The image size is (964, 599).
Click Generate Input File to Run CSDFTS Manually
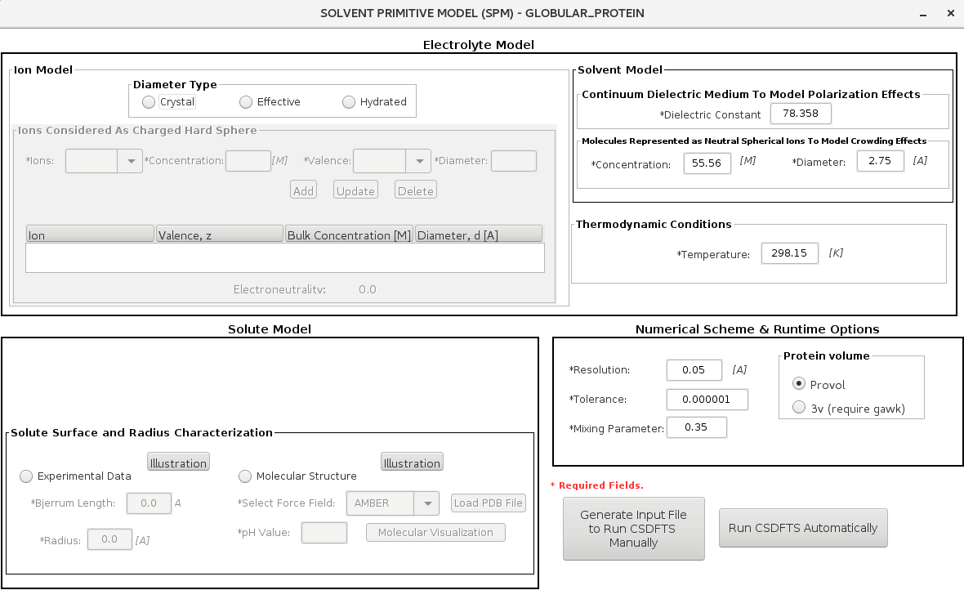pyautogui.click(x=634, y=529)
